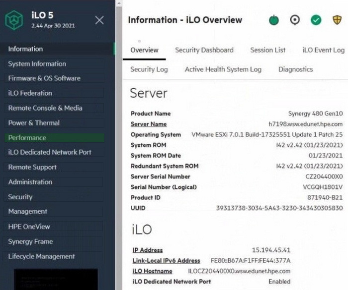Image resolution: width=348 pixels, height=290 pixels.
Task: Navigate to Firmware & OS Software
Action: (44, 78)
